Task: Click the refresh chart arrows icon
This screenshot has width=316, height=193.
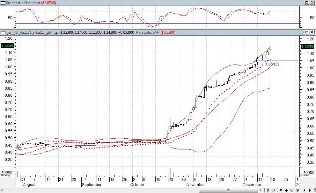Action: coord(268,190)
